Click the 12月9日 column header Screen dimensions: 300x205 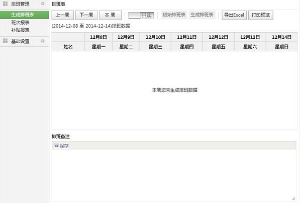[126, 37]
